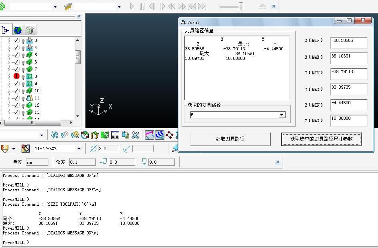Open the tool dropdown next to the cutter icon
The height and width of the screenshot is (248, 378).
pyautogui.click(x=119, y=7)
